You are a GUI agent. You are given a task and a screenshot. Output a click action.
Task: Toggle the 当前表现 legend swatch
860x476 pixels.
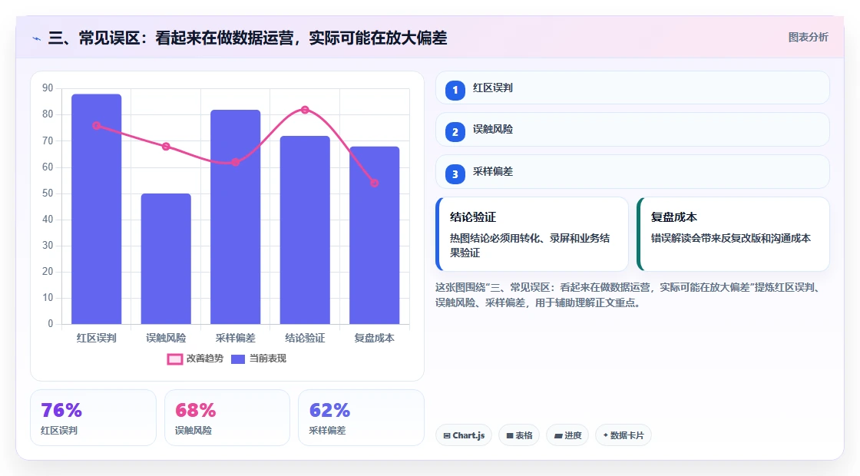click(x=237, y=359)
